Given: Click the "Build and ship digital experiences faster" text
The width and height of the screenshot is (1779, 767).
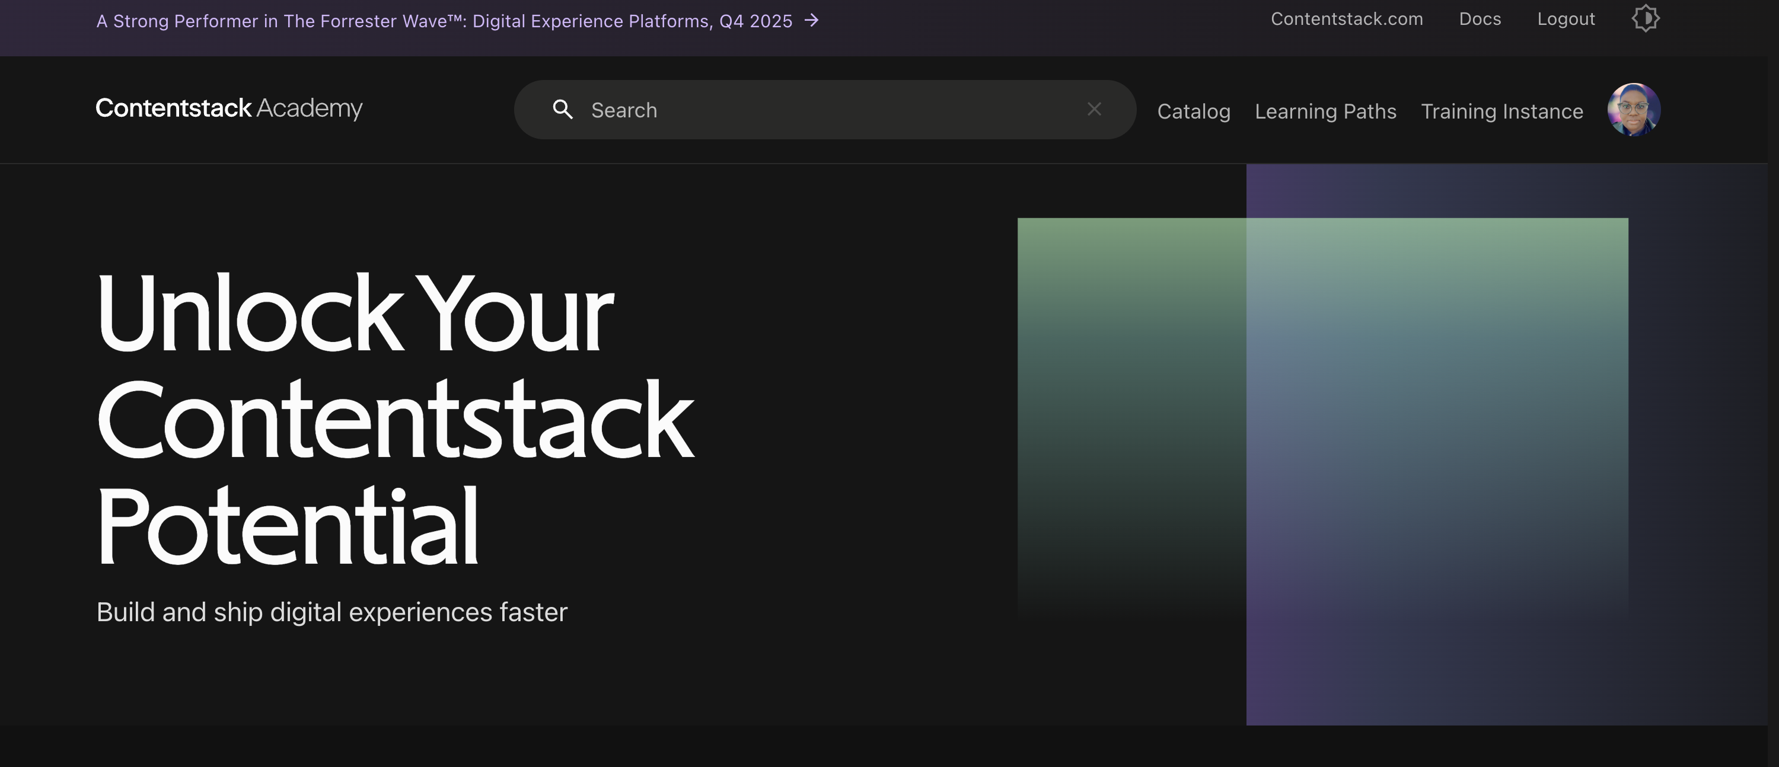Looking at the screenshot, I should (x=331, y=612).
